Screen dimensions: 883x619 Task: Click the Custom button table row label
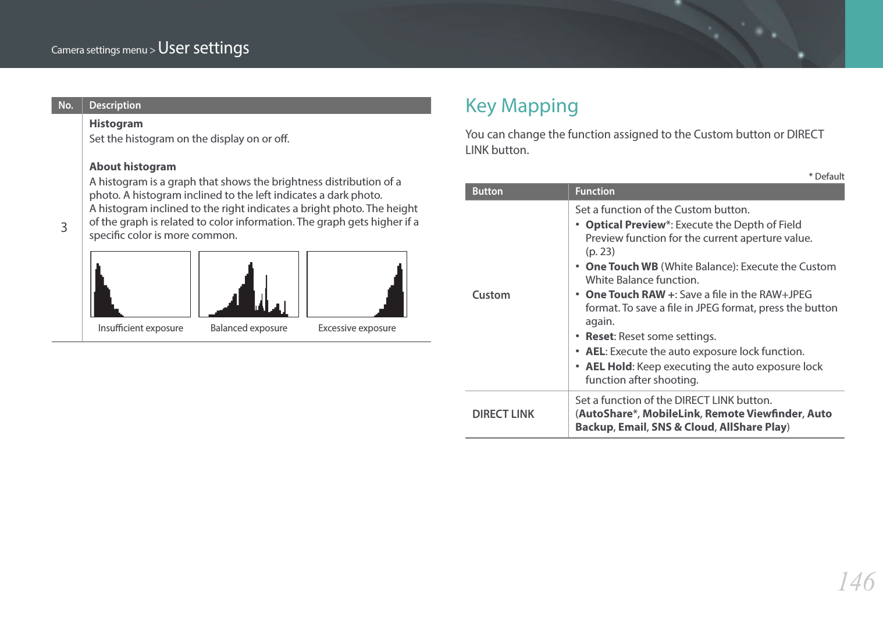click(492, 295)
